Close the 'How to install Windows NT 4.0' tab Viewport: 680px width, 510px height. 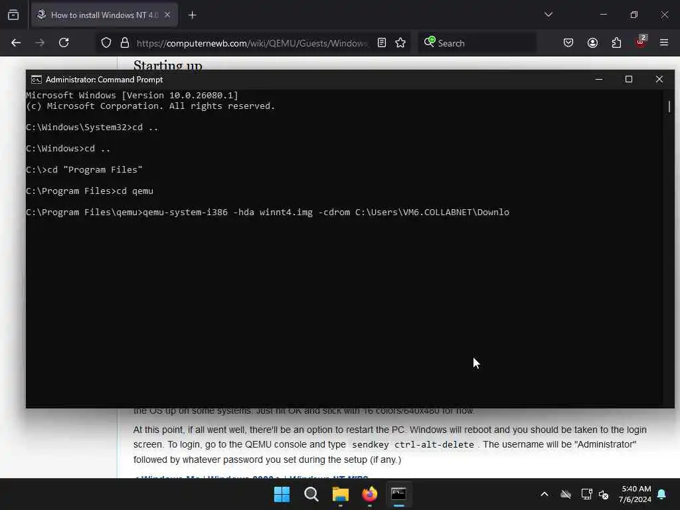pyautogui.click(x=167, y=15)
